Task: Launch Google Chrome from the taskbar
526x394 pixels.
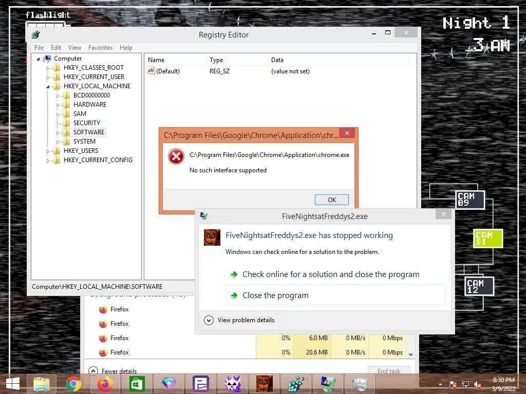Action: pyautogui.click(x=73, y=384)
